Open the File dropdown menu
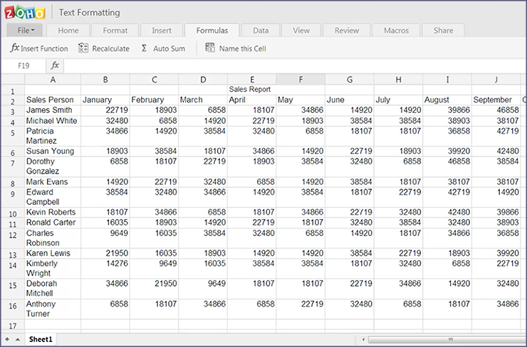527x347 pixels. point(26,31)
